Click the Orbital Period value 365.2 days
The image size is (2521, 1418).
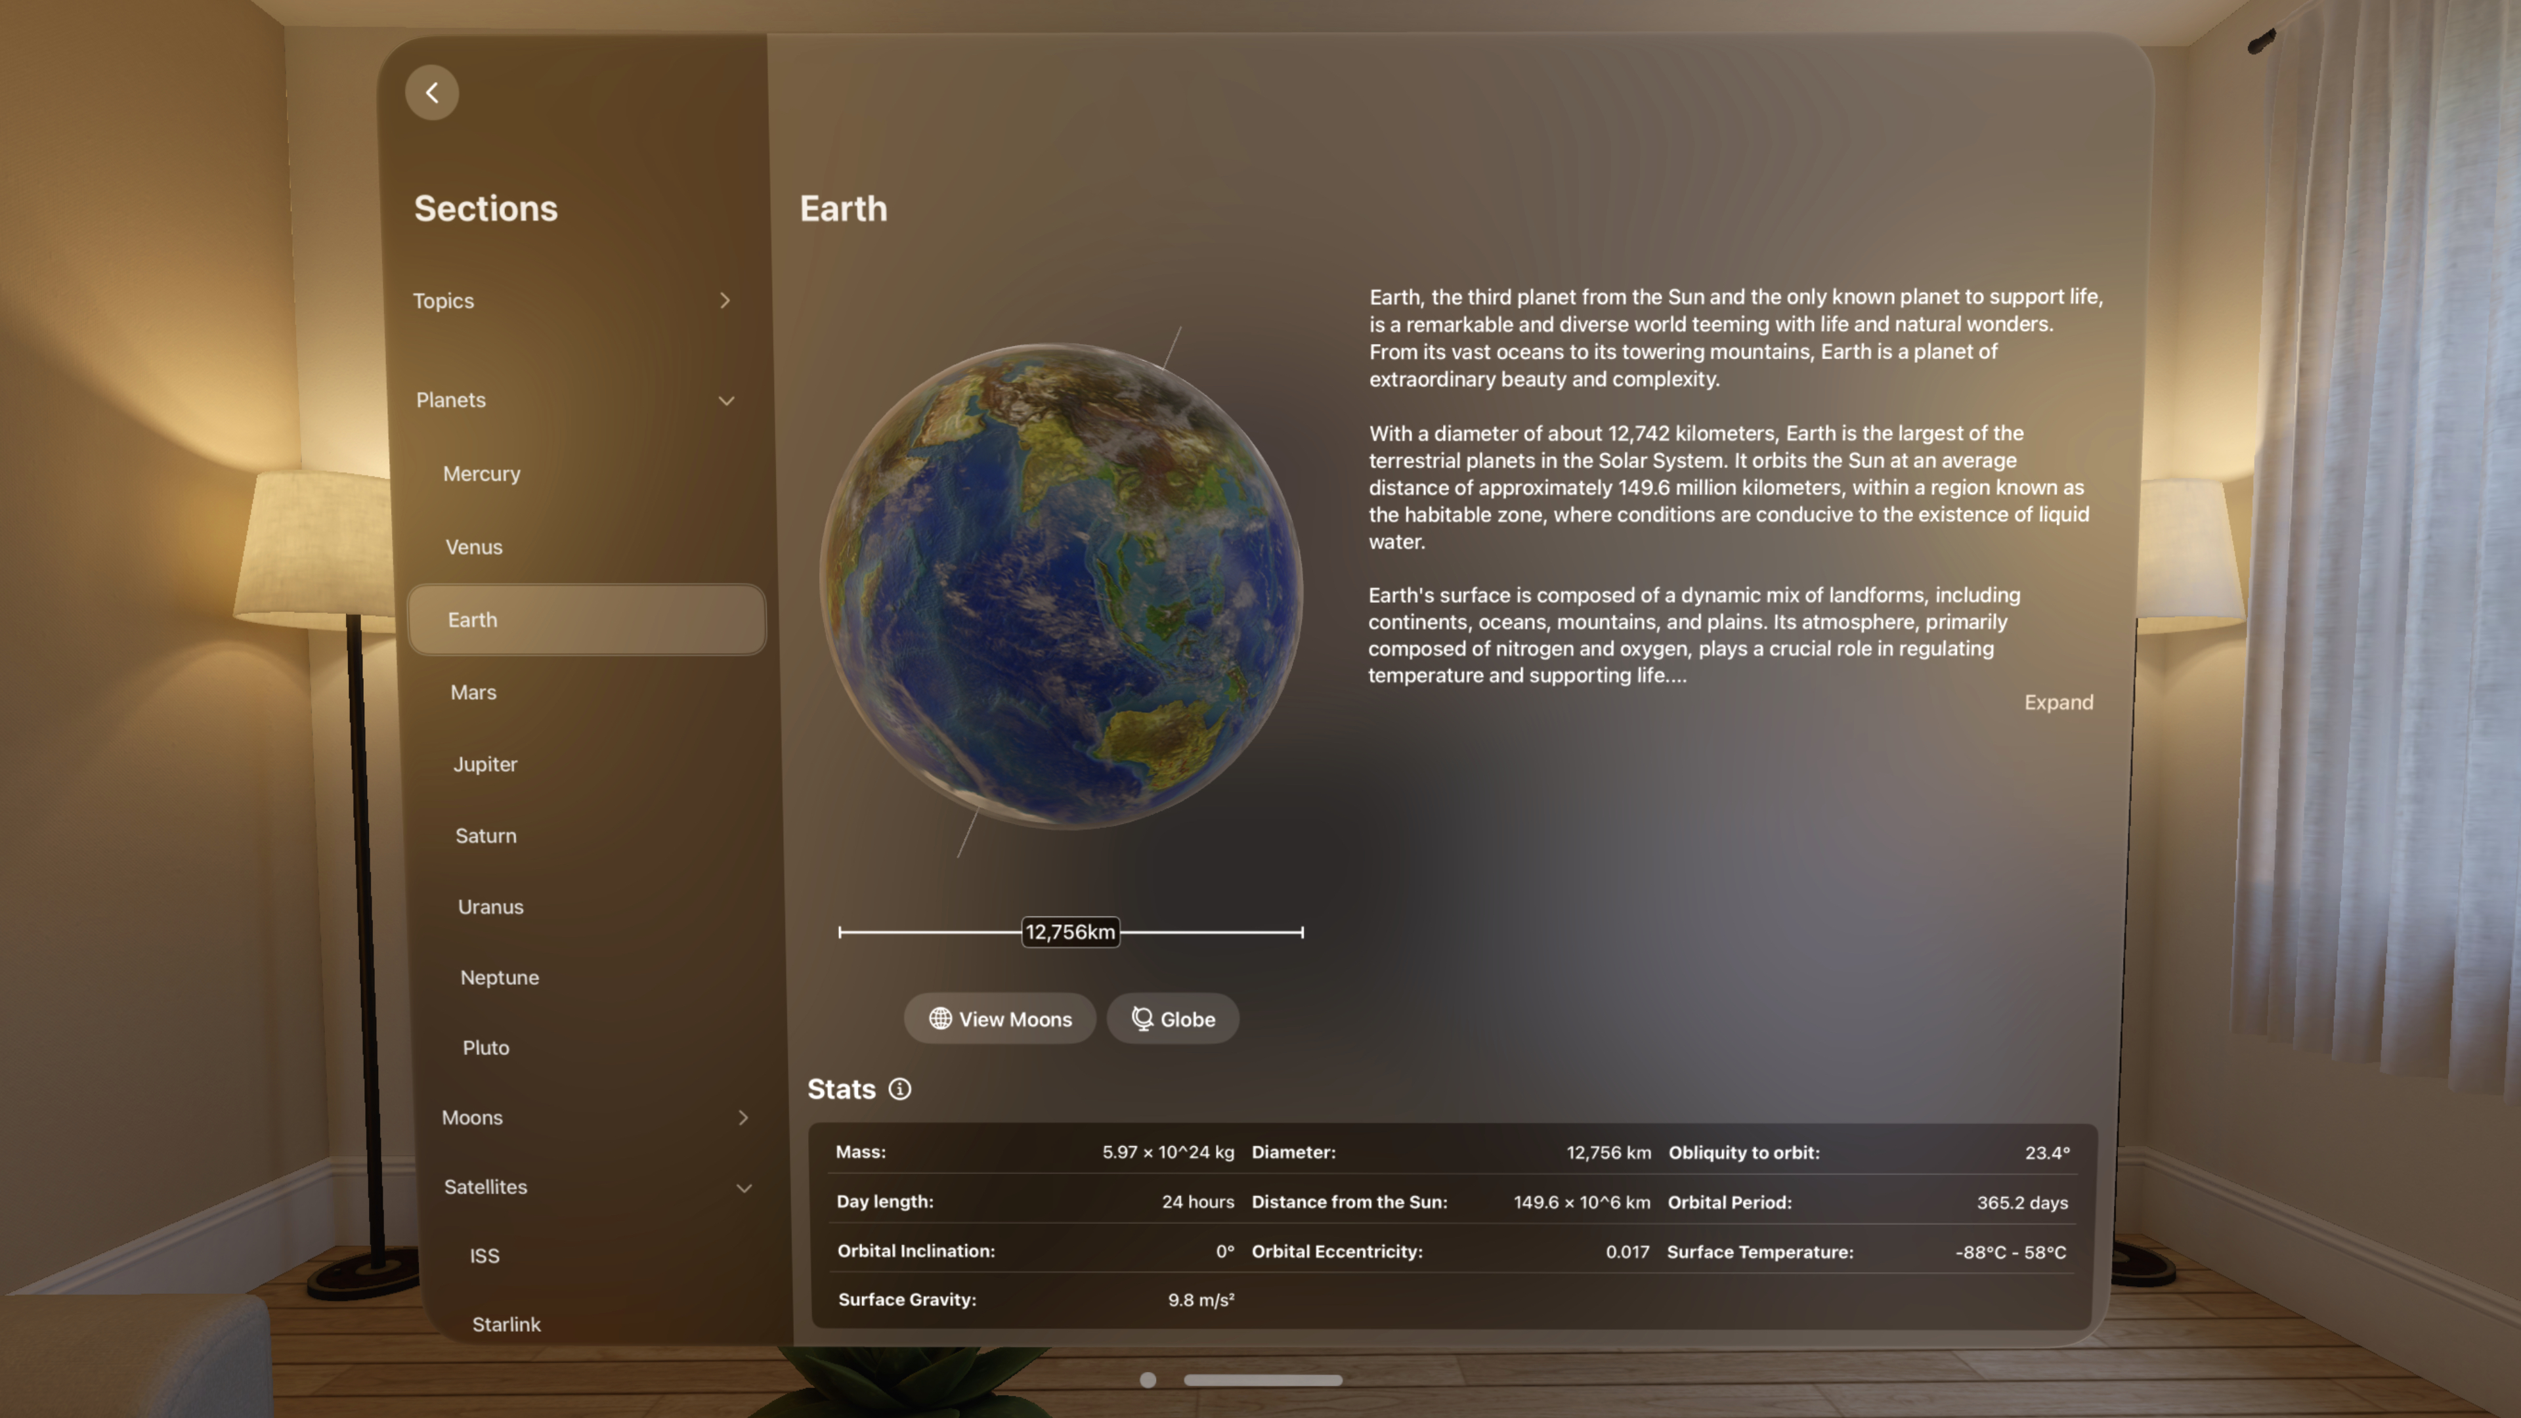pyautogui.click(x=2022, y=1203)
